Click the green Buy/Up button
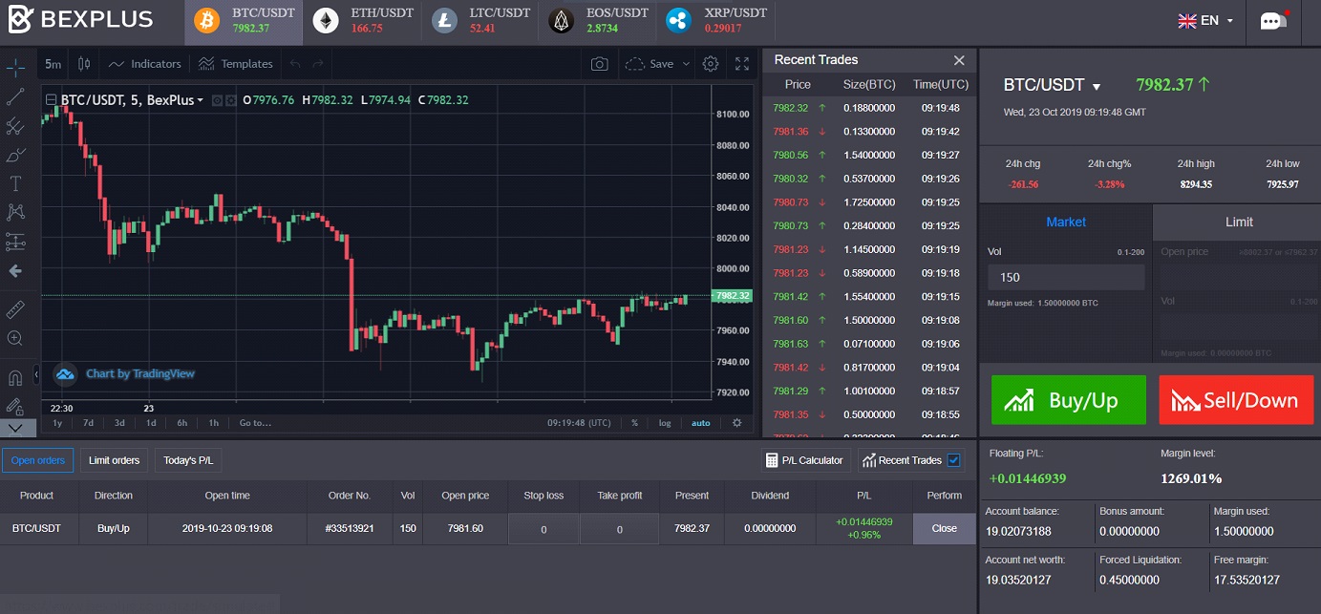 1068,400
